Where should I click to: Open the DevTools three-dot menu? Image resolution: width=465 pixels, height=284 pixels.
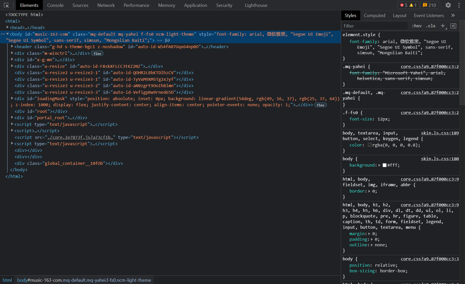click(x=459, y=5)
